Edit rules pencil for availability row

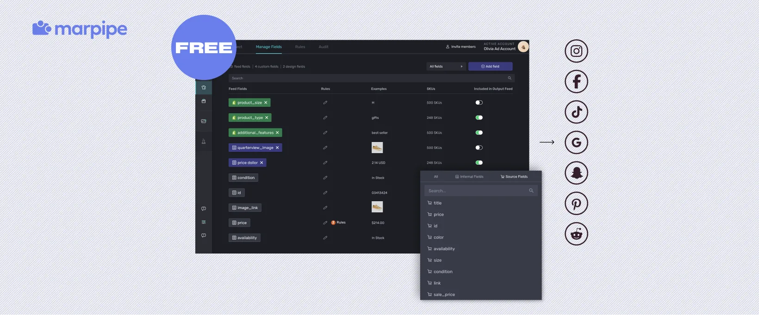coord(325,238)
